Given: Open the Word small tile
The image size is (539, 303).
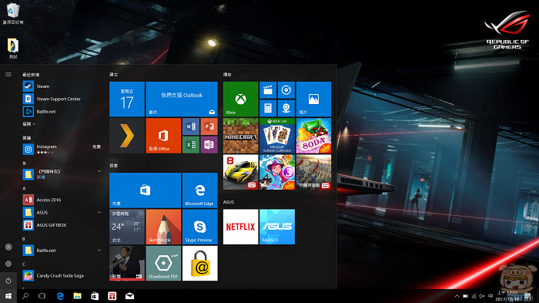Looking at the screenshot, I should [191, 126].
